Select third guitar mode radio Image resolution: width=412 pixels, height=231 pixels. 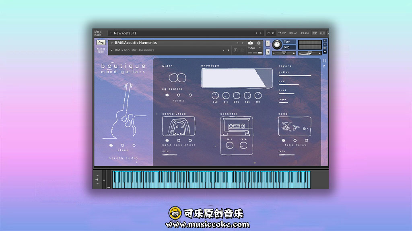tap(134, 145)
